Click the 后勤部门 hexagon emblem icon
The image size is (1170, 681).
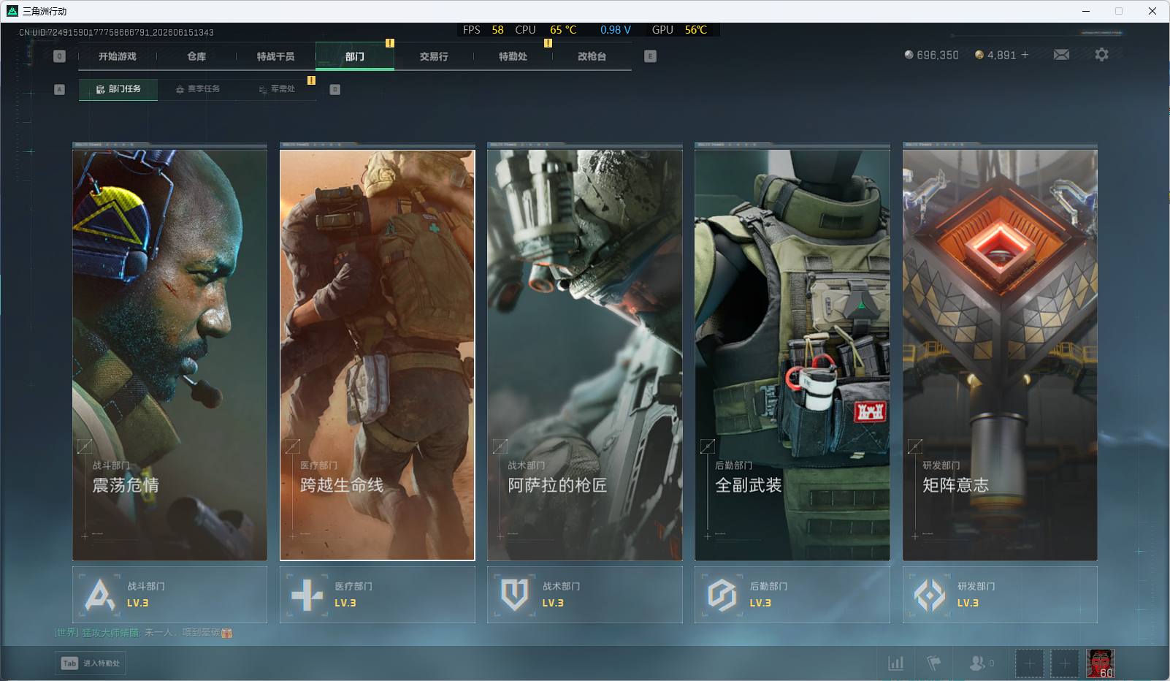tap(722, 595)
